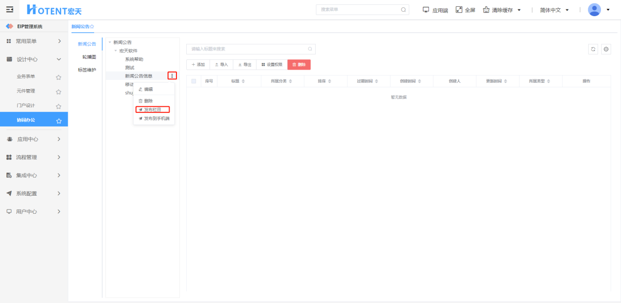The width and height of the screenshot is (621, 303).
Task: Click the 操作 column header
Action: (x=586, y=81)
